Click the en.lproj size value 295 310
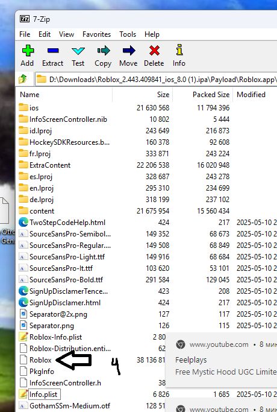Screen dimensions: 277x412 tap(157, 188)
